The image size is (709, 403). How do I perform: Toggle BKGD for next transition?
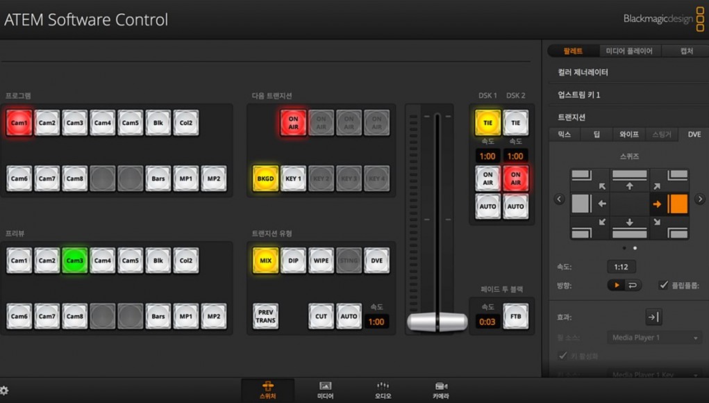pyautogui.click(x=265, y=179)
